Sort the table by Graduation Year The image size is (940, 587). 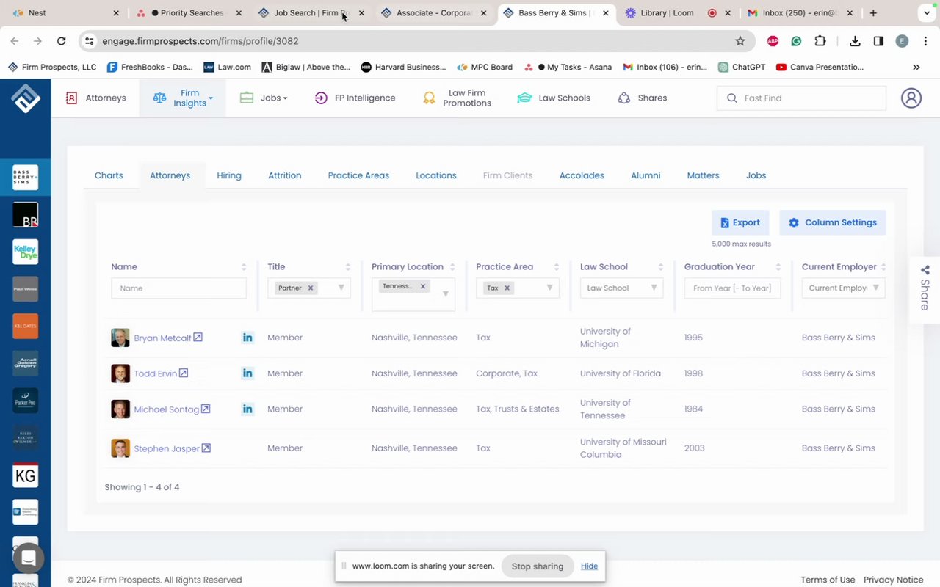[778, 267]
